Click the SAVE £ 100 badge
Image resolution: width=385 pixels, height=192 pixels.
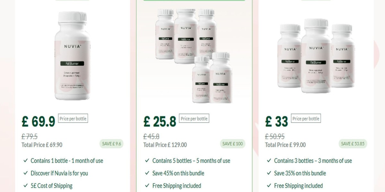click(x=233, y=144)
